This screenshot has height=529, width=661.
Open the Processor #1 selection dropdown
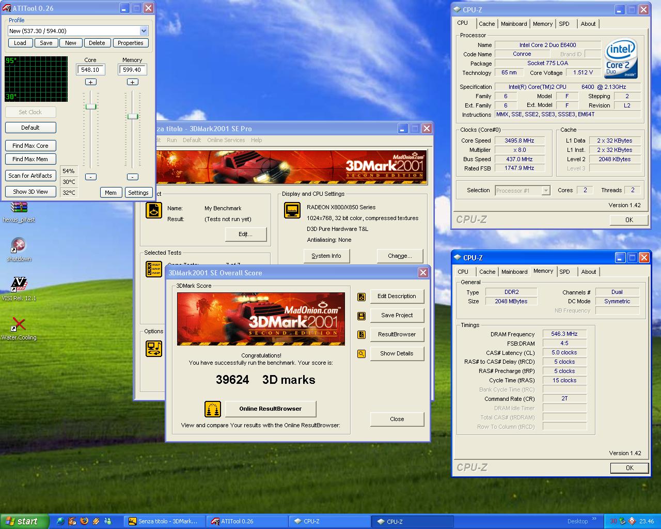pyautogui.click(x=546, y=191)
